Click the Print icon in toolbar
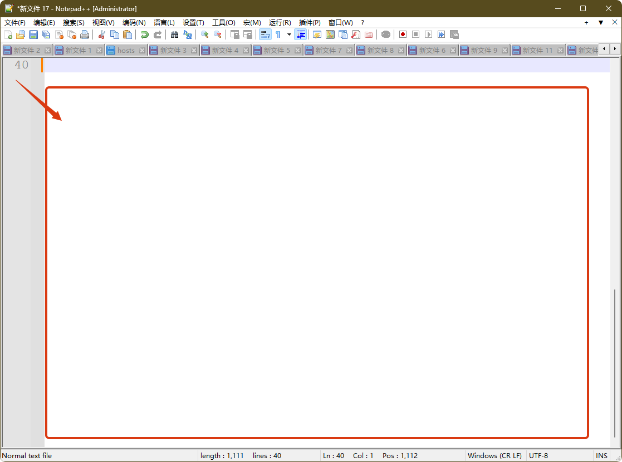622x462 pixels. [x=85, y=35]
